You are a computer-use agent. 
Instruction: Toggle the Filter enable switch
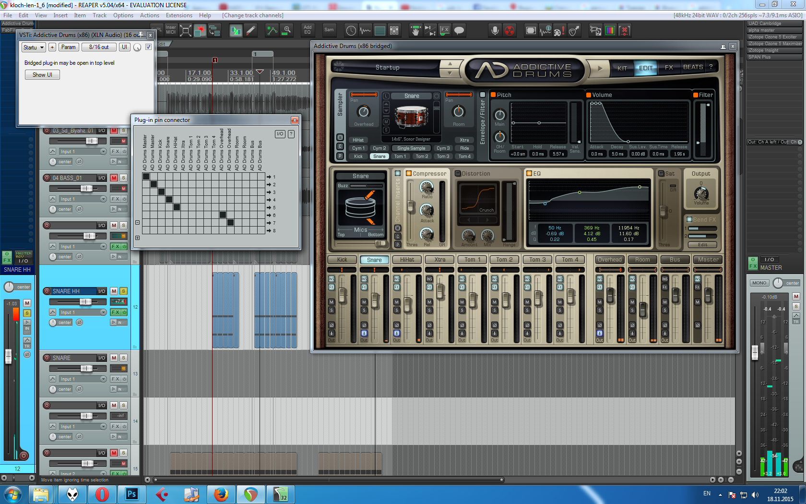tap(695, 95)
